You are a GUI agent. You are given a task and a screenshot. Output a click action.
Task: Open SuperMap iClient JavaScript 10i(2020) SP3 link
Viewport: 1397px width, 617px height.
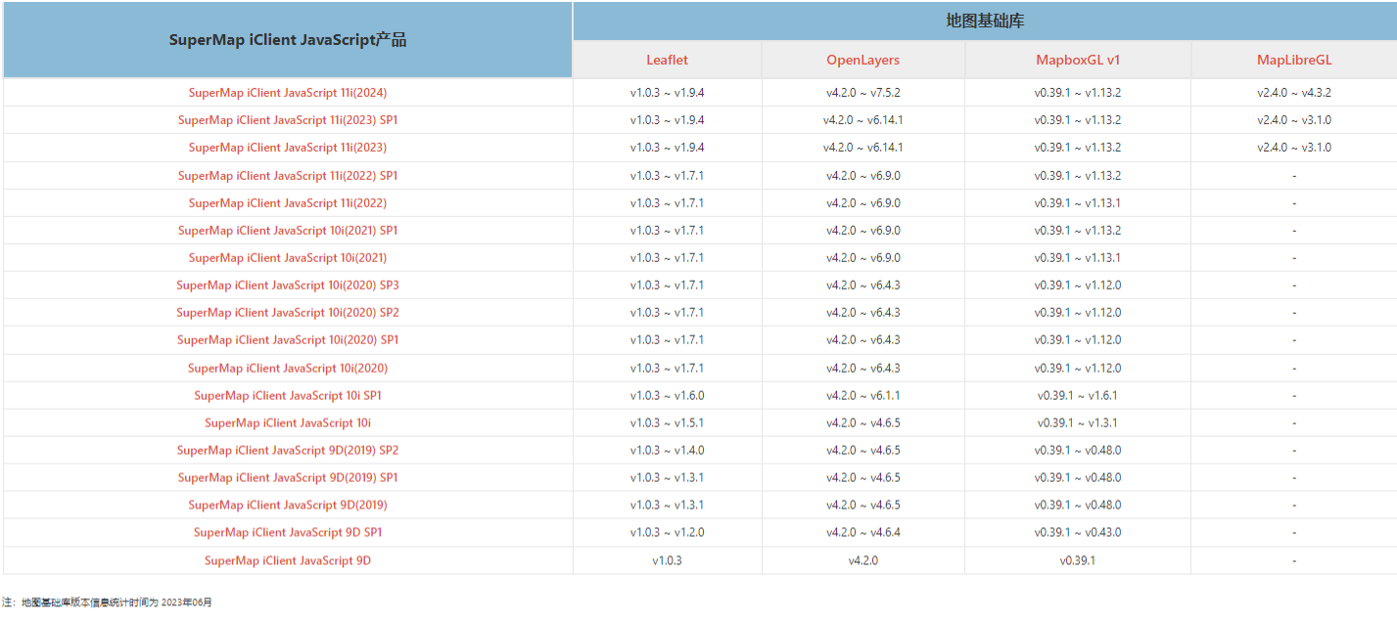288,286
